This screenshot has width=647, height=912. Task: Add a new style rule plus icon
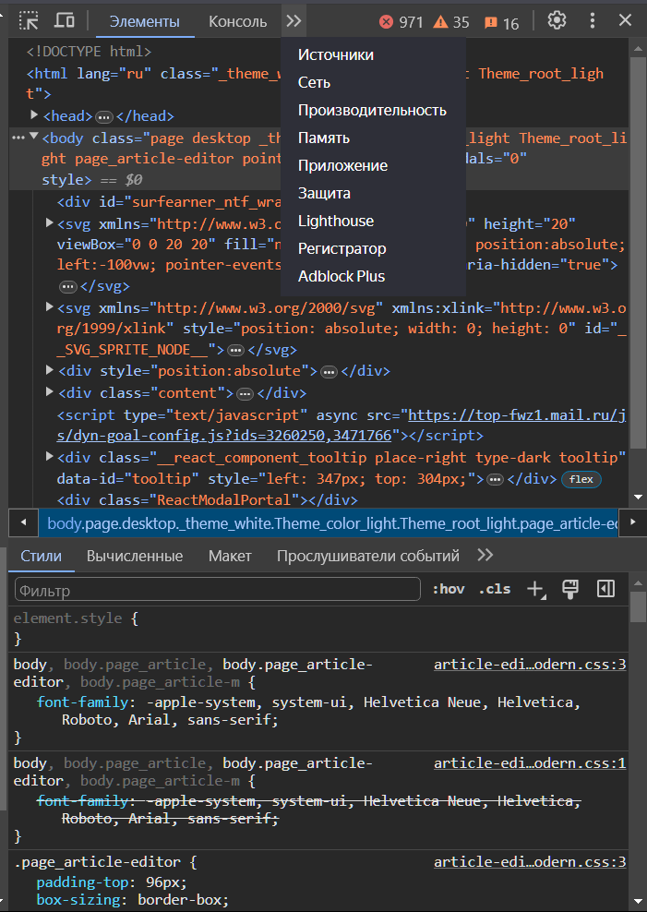pyautogui.click(x=535, y=589)
